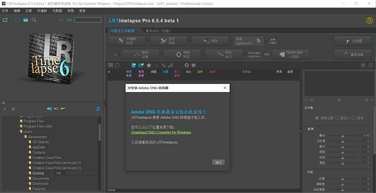Click the 文件名 column header
This screenshot has height=193, width=376.
tap(246, 72)
